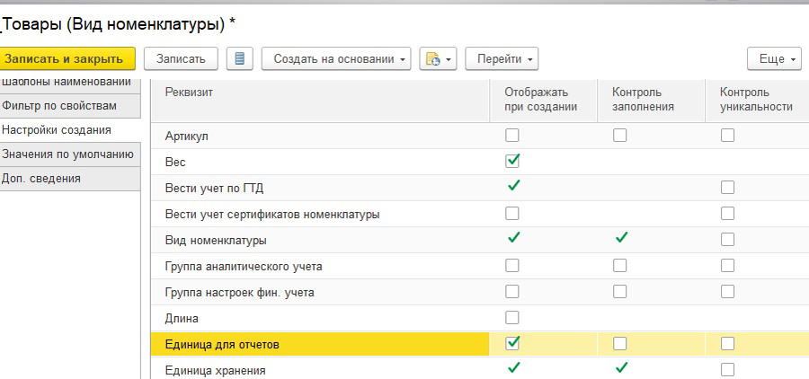This screenshot has width=809, height=379.
Task: Click the list/report icon button next to Записать
Action: pos(239,59)
